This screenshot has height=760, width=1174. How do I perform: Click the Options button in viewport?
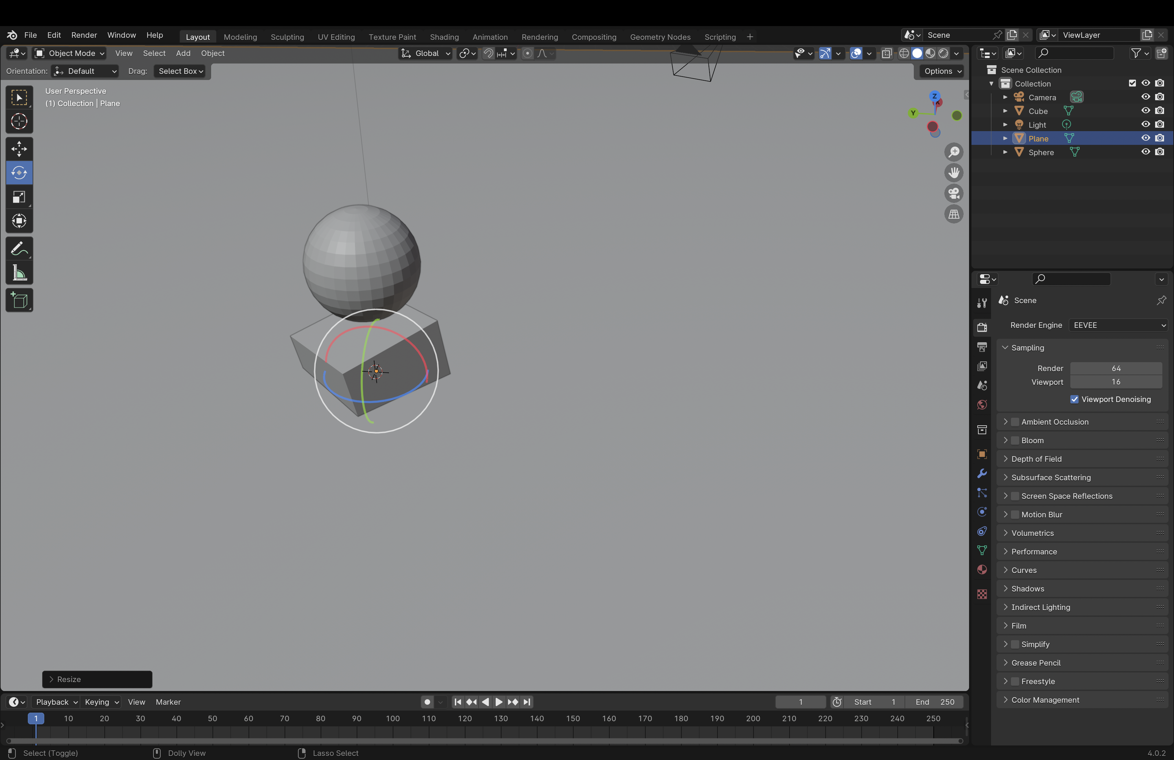tap(942, 71)
